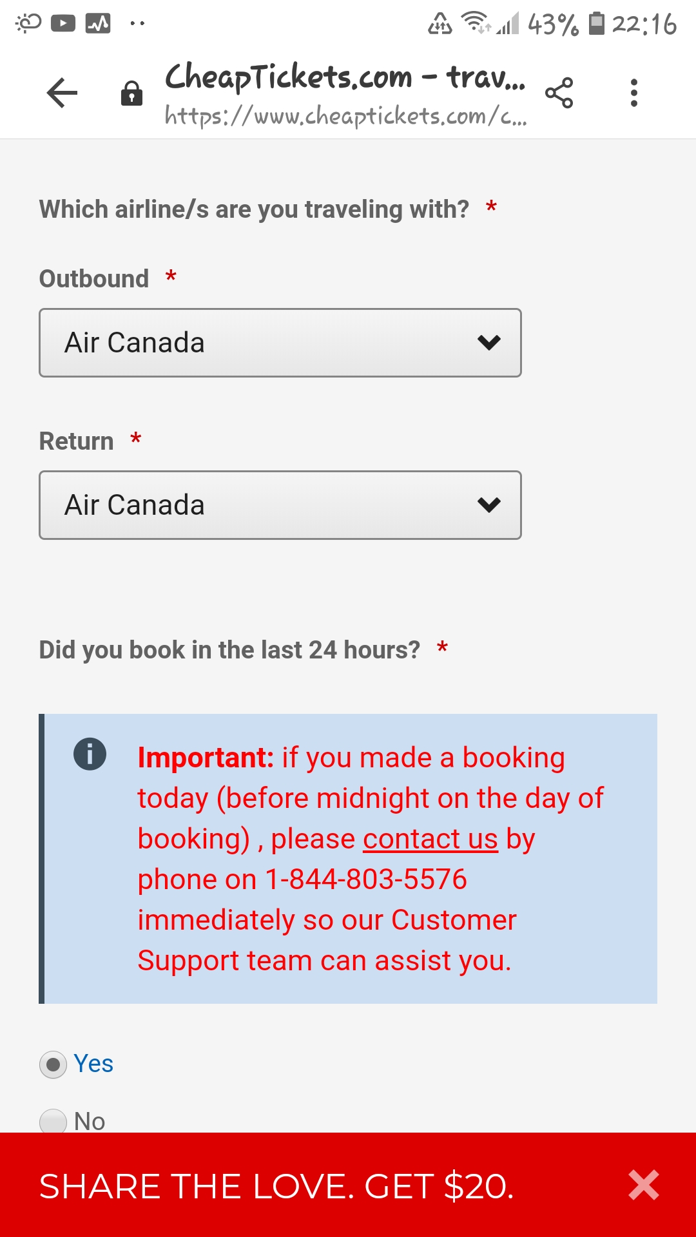Follow the contact us link

click(430, 839)
